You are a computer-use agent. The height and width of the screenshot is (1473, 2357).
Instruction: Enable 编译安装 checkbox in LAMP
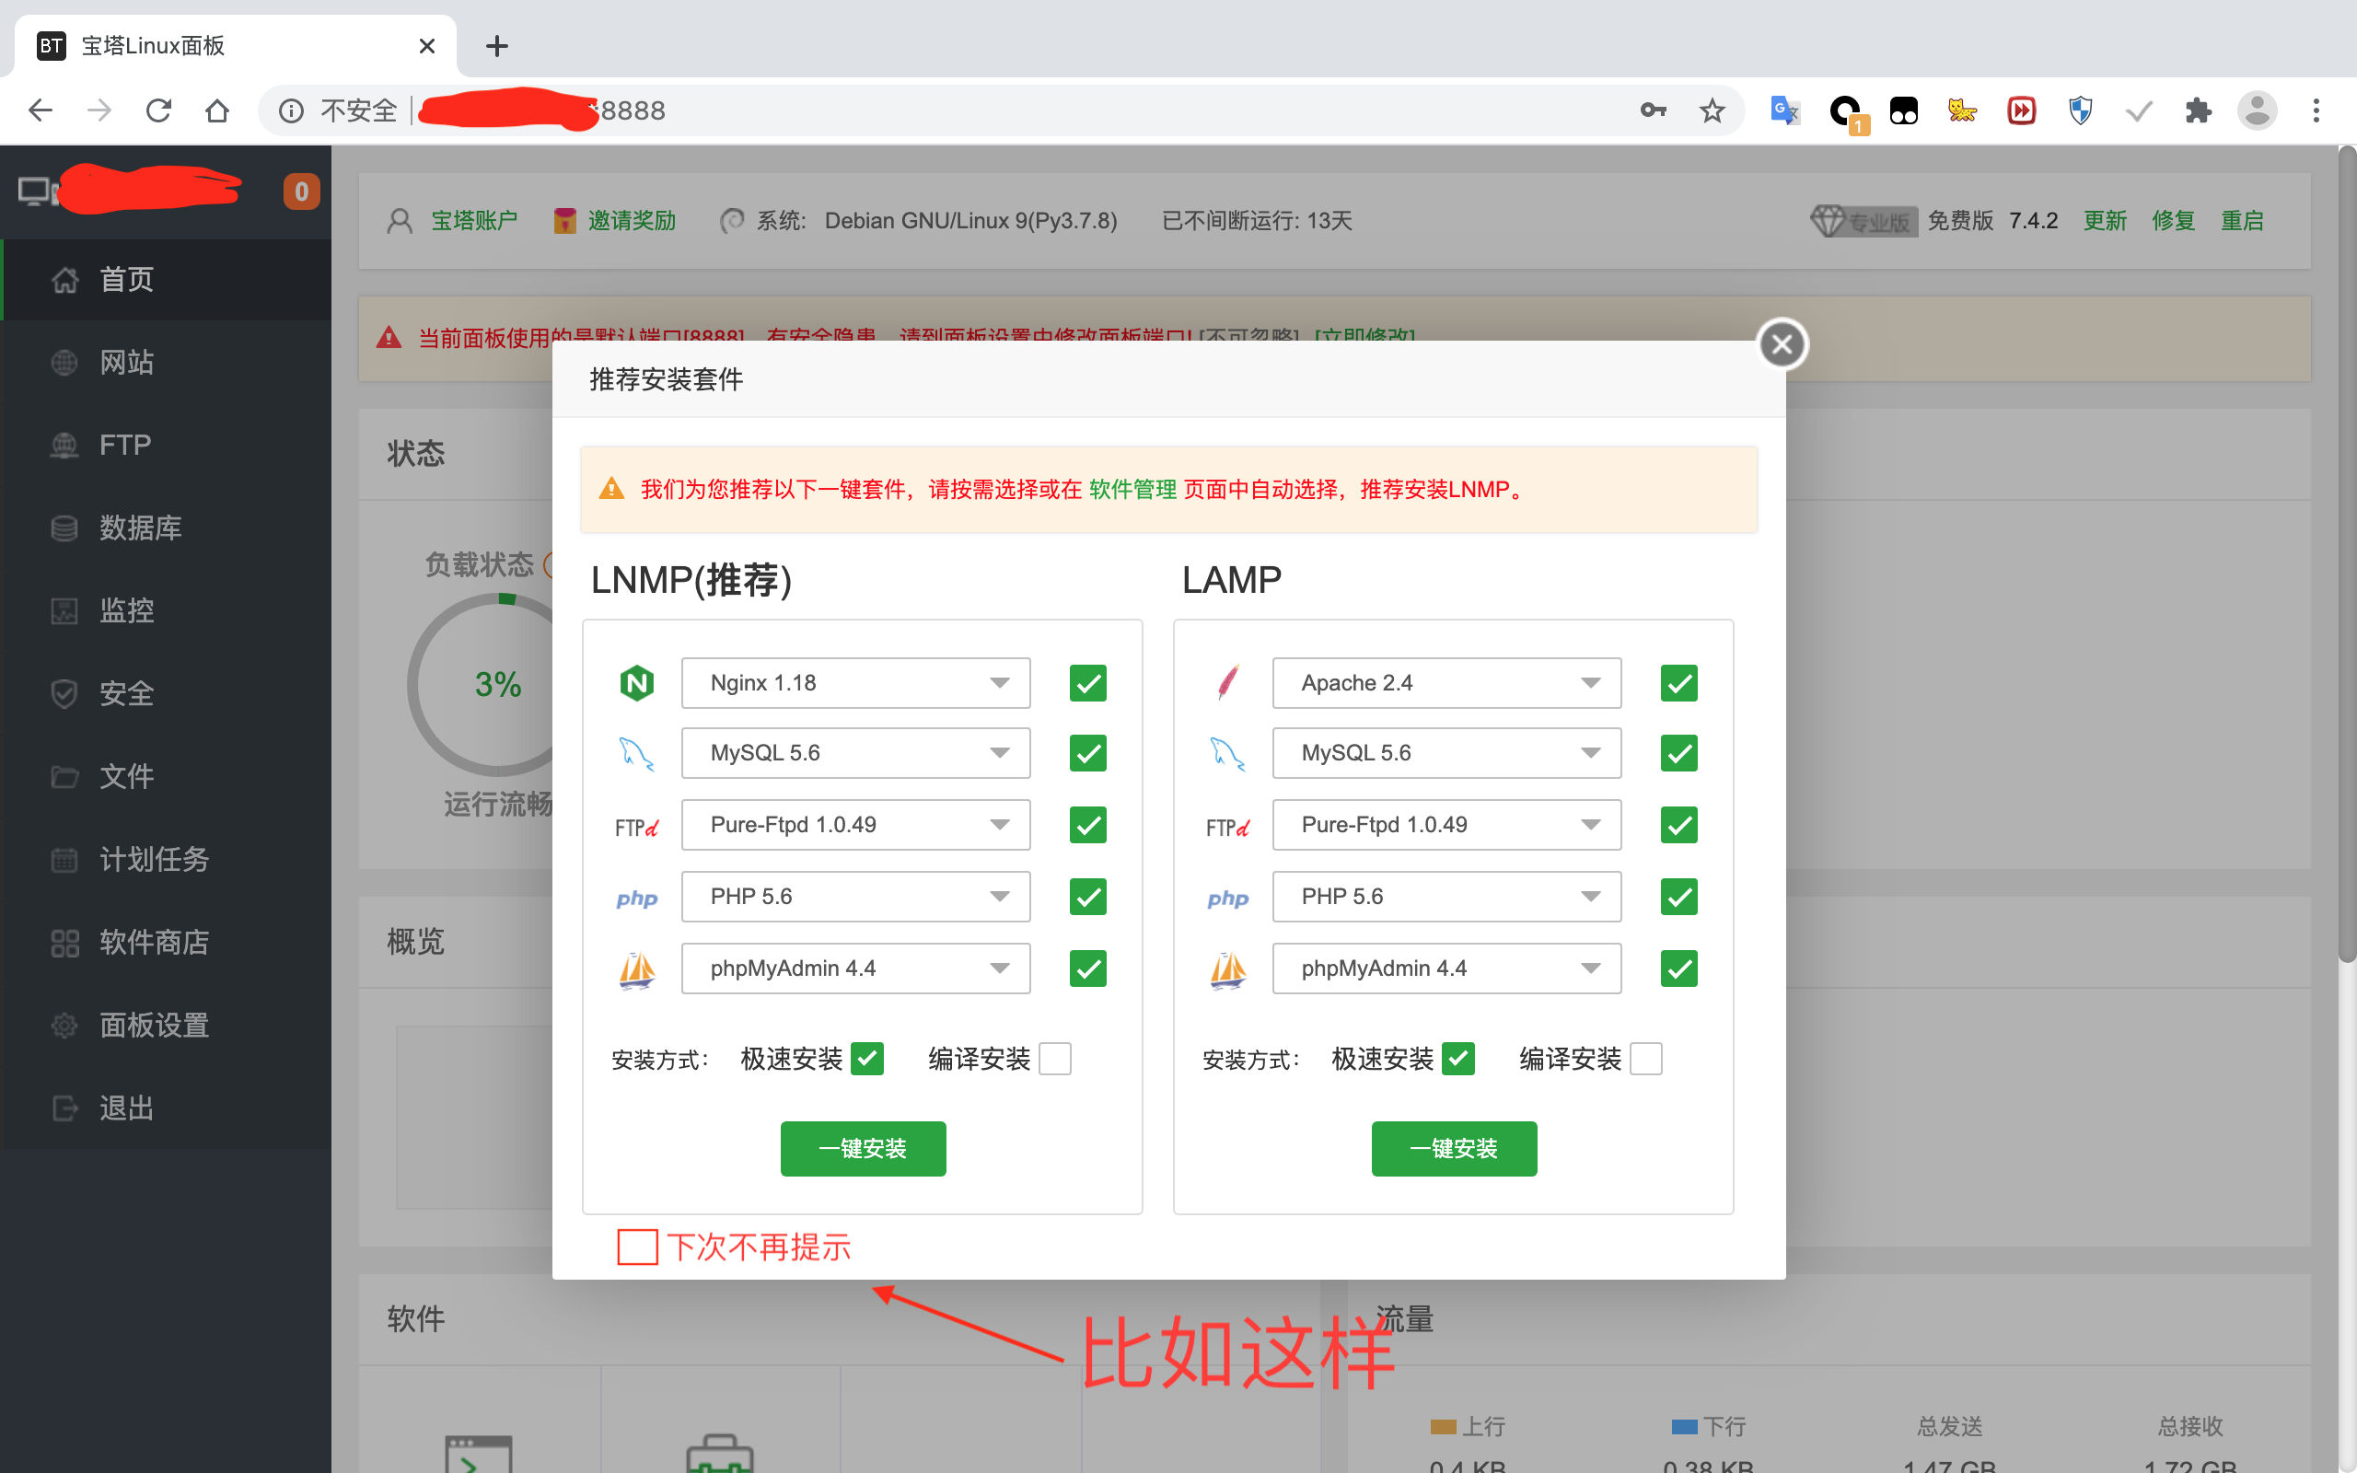click(x=1646, y=1059)
